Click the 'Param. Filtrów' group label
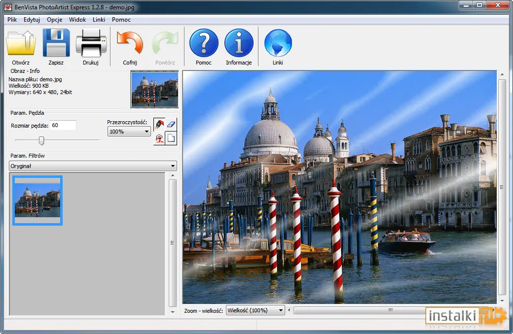Viewport: 513px width, 334px height. click(28, 156)
